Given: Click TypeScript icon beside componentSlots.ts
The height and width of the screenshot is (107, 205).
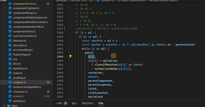Looking at the screenshot, I should [x=10, y=32].
